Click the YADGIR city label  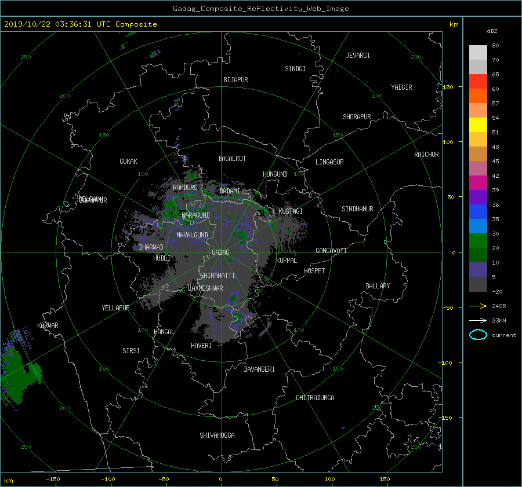click(x=401, y=87)
